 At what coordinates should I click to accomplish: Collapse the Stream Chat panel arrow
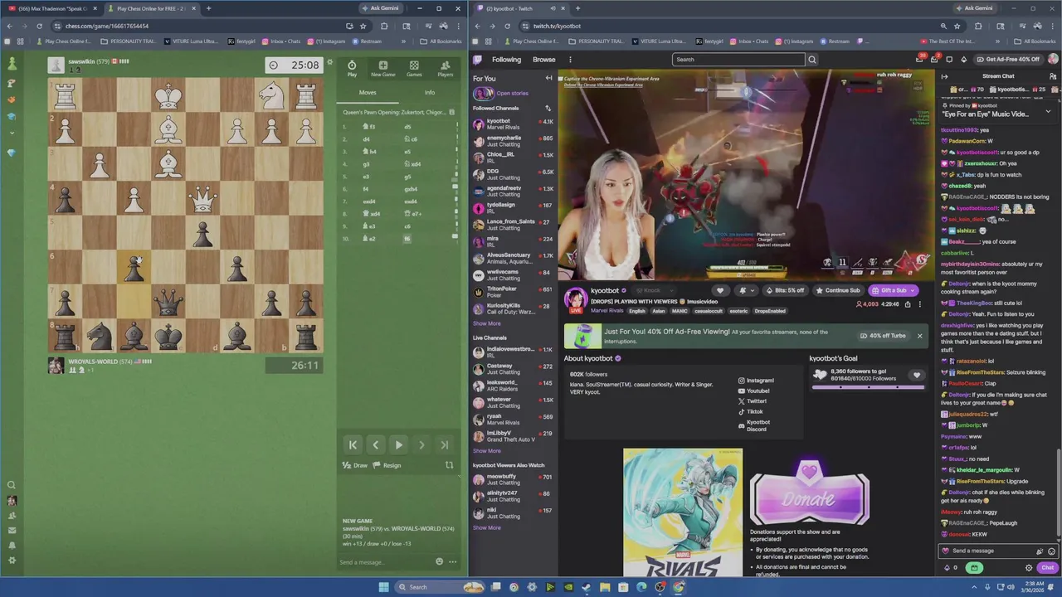[x=944, y=76]
